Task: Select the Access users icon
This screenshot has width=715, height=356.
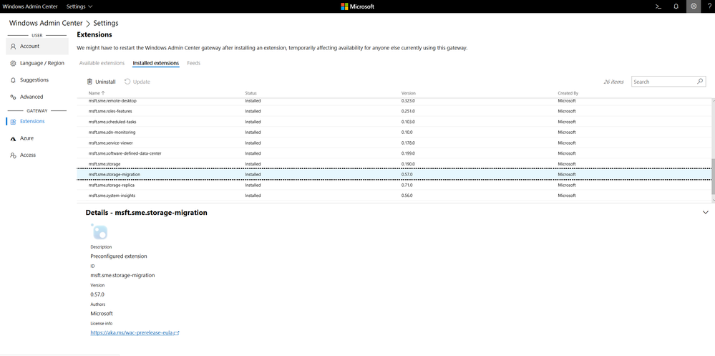Action: 13,155
